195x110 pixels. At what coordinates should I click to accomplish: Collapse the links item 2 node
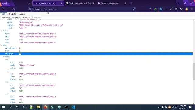pos(6,82)
